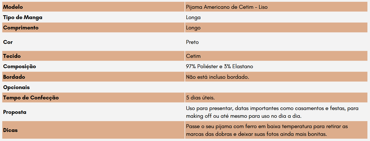Click the Composição label

tap(20, 66)
